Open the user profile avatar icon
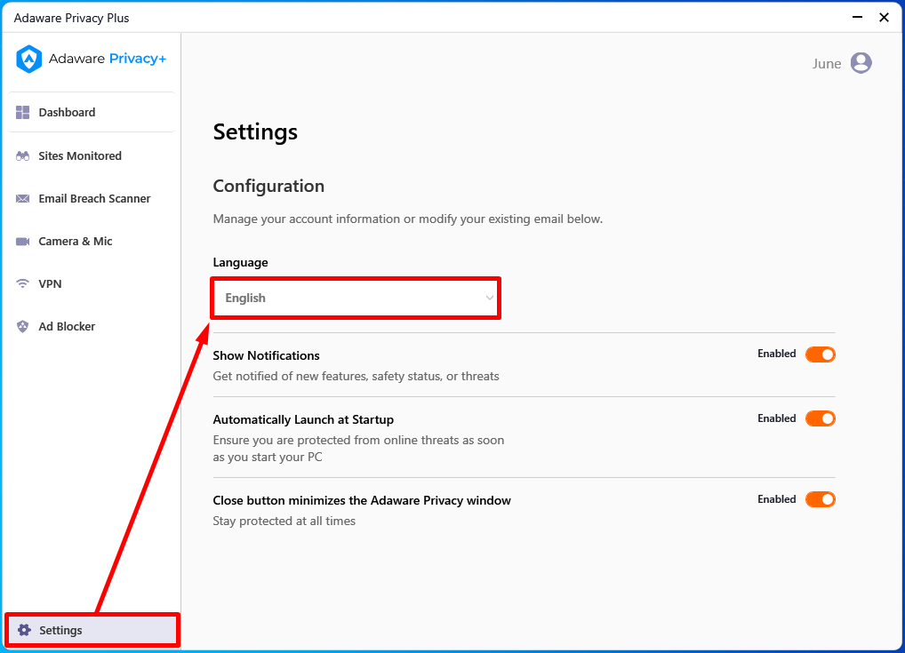 [x=861, y=63]
